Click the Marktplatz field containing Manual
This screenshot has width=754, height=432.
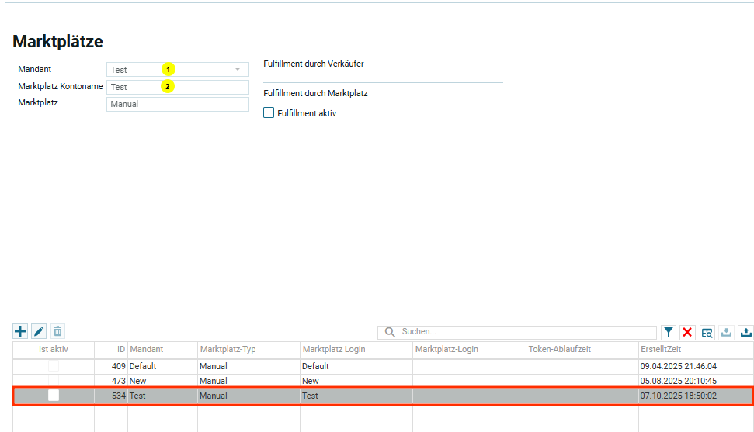(177, 104)
